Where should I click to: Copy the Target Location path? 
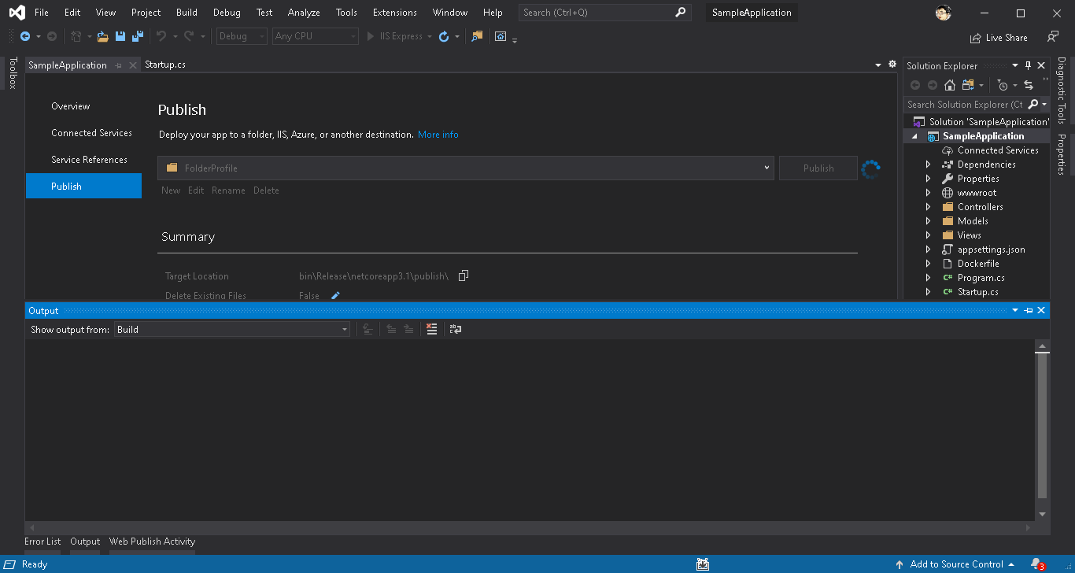(x=463, y=275)
